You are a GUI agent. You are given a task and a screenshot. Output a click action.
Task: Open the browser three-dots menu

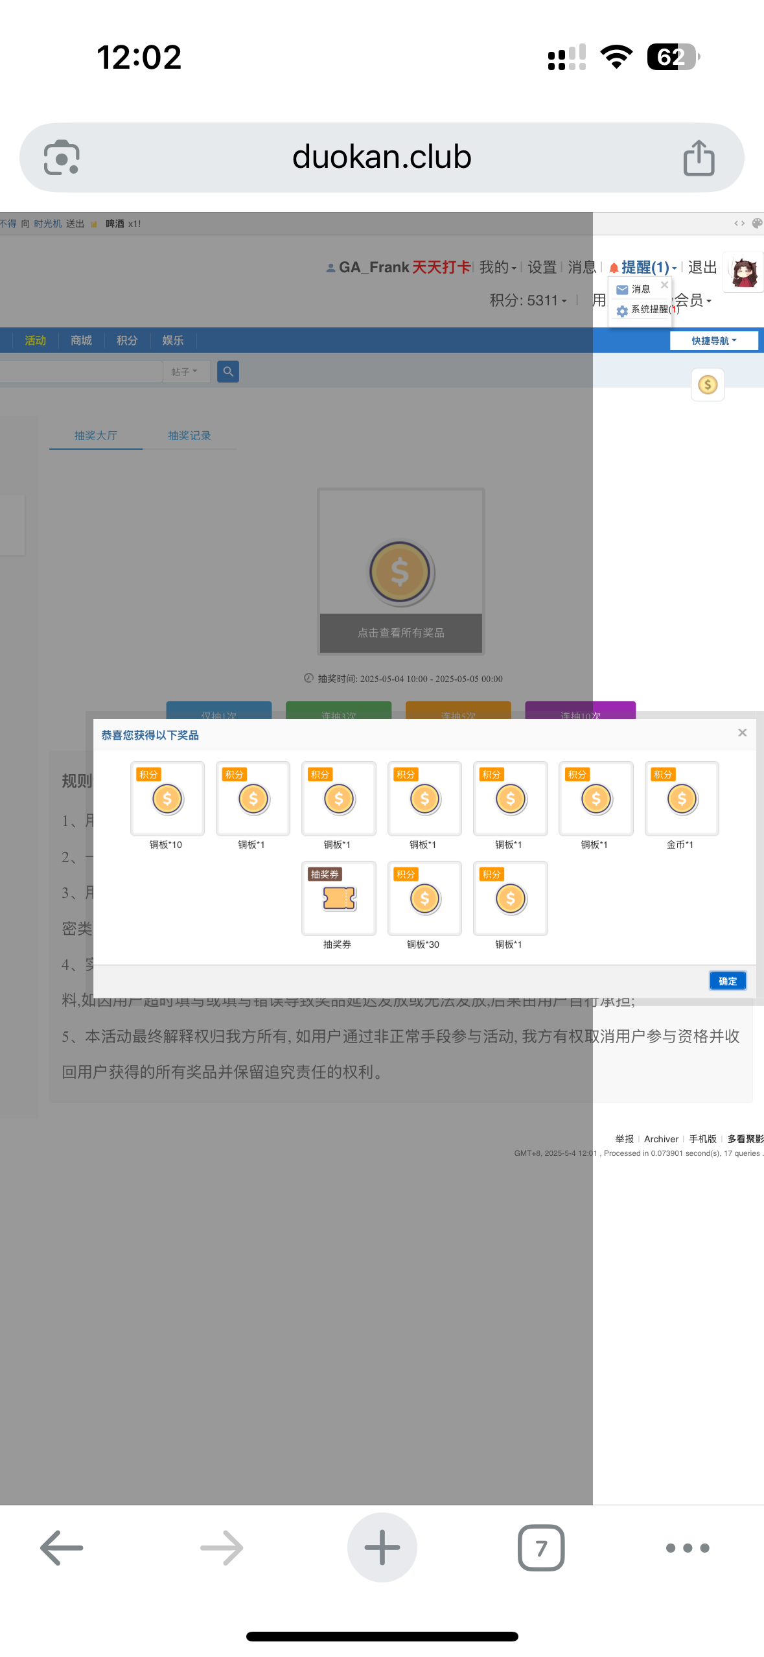point(687,1547)
